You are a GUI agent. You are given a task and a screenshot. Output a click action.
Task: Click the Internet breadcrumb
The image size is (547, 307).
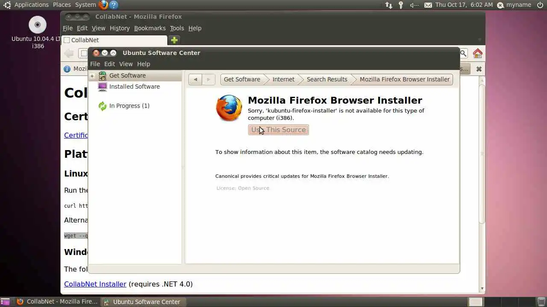(283, 79)
